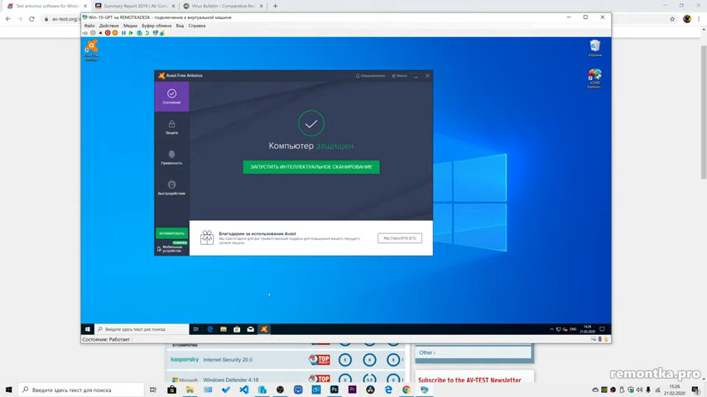
Task: Open Visual Studio Code from host taskbar
Action: 244,390
